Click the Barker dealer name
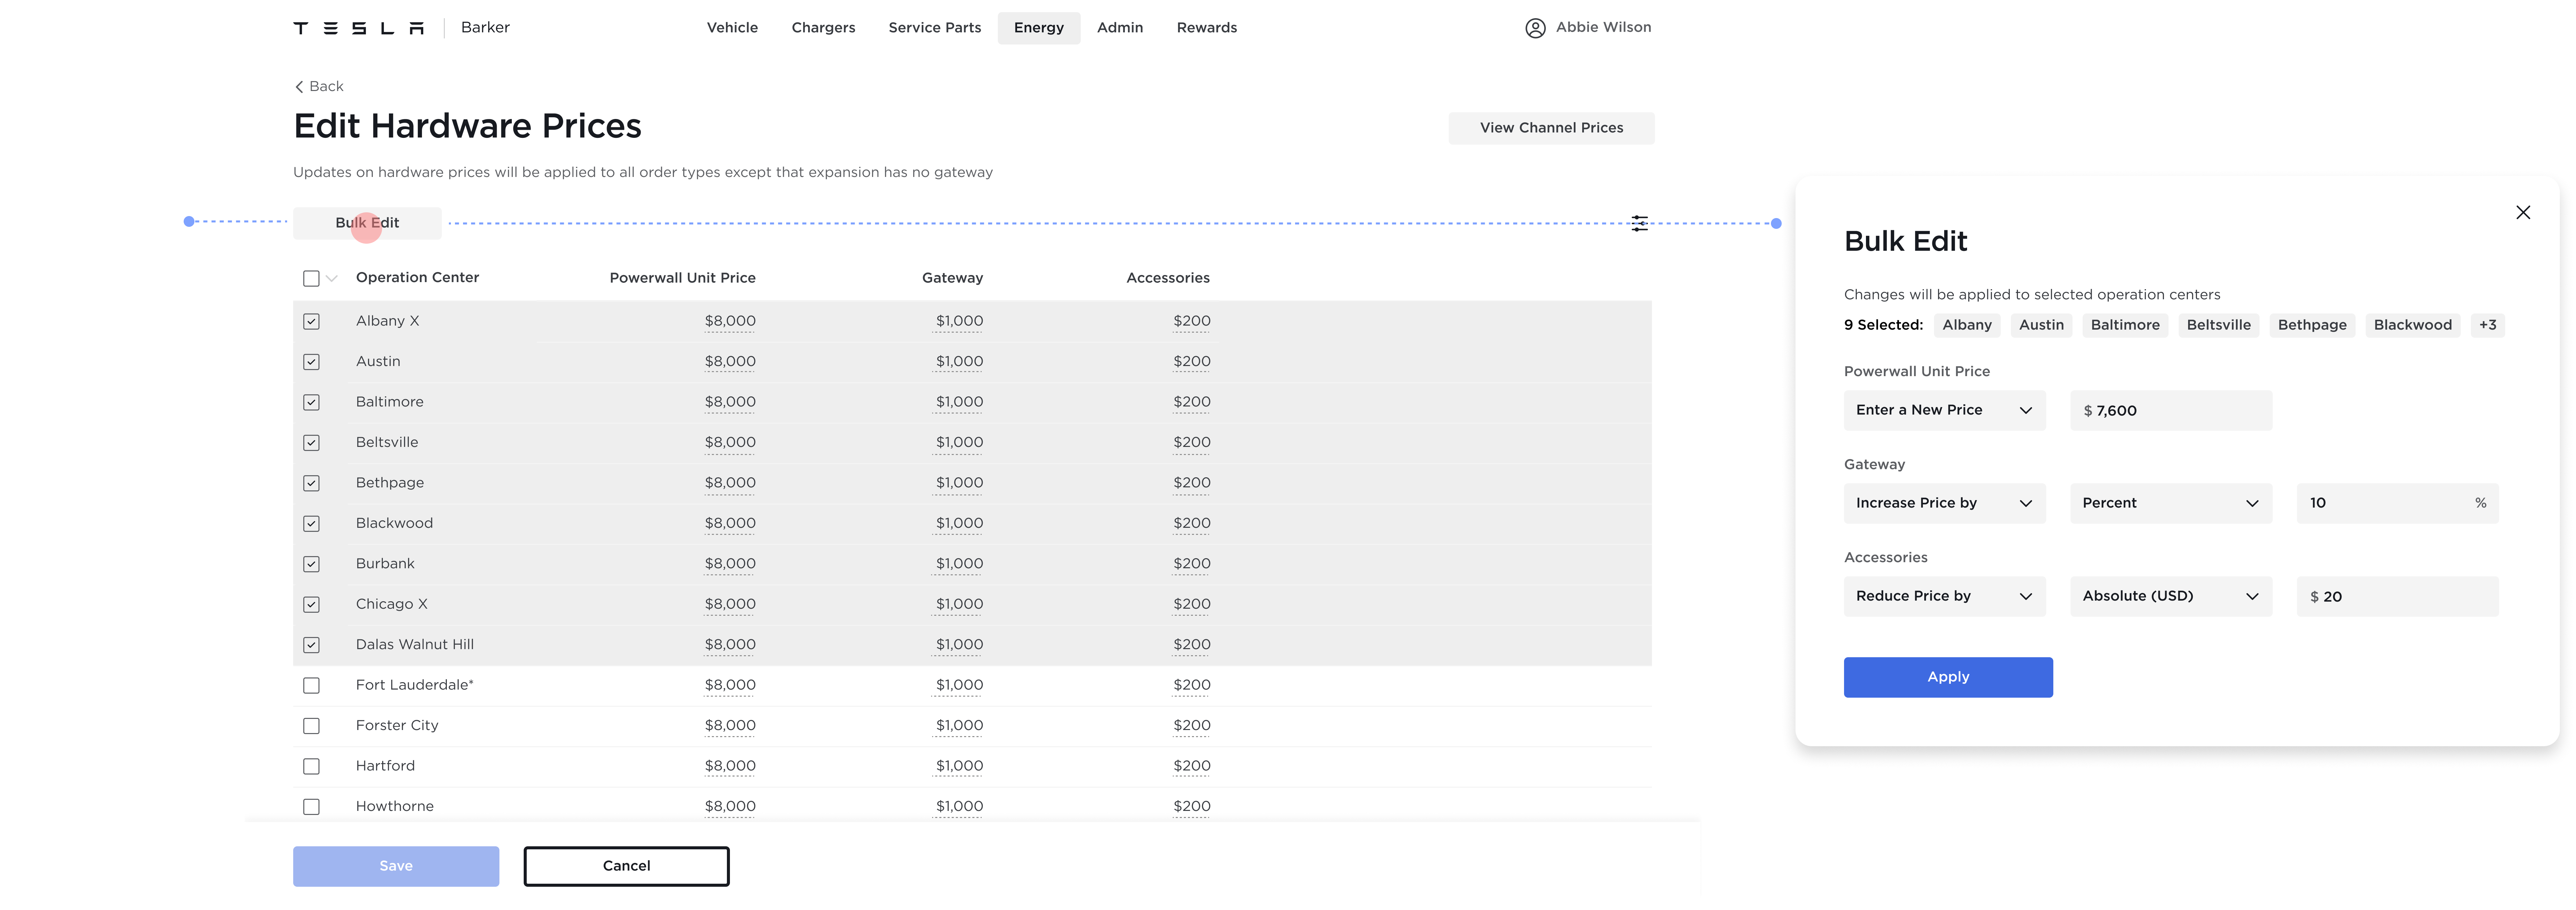2576x910 pixels. 485,28
